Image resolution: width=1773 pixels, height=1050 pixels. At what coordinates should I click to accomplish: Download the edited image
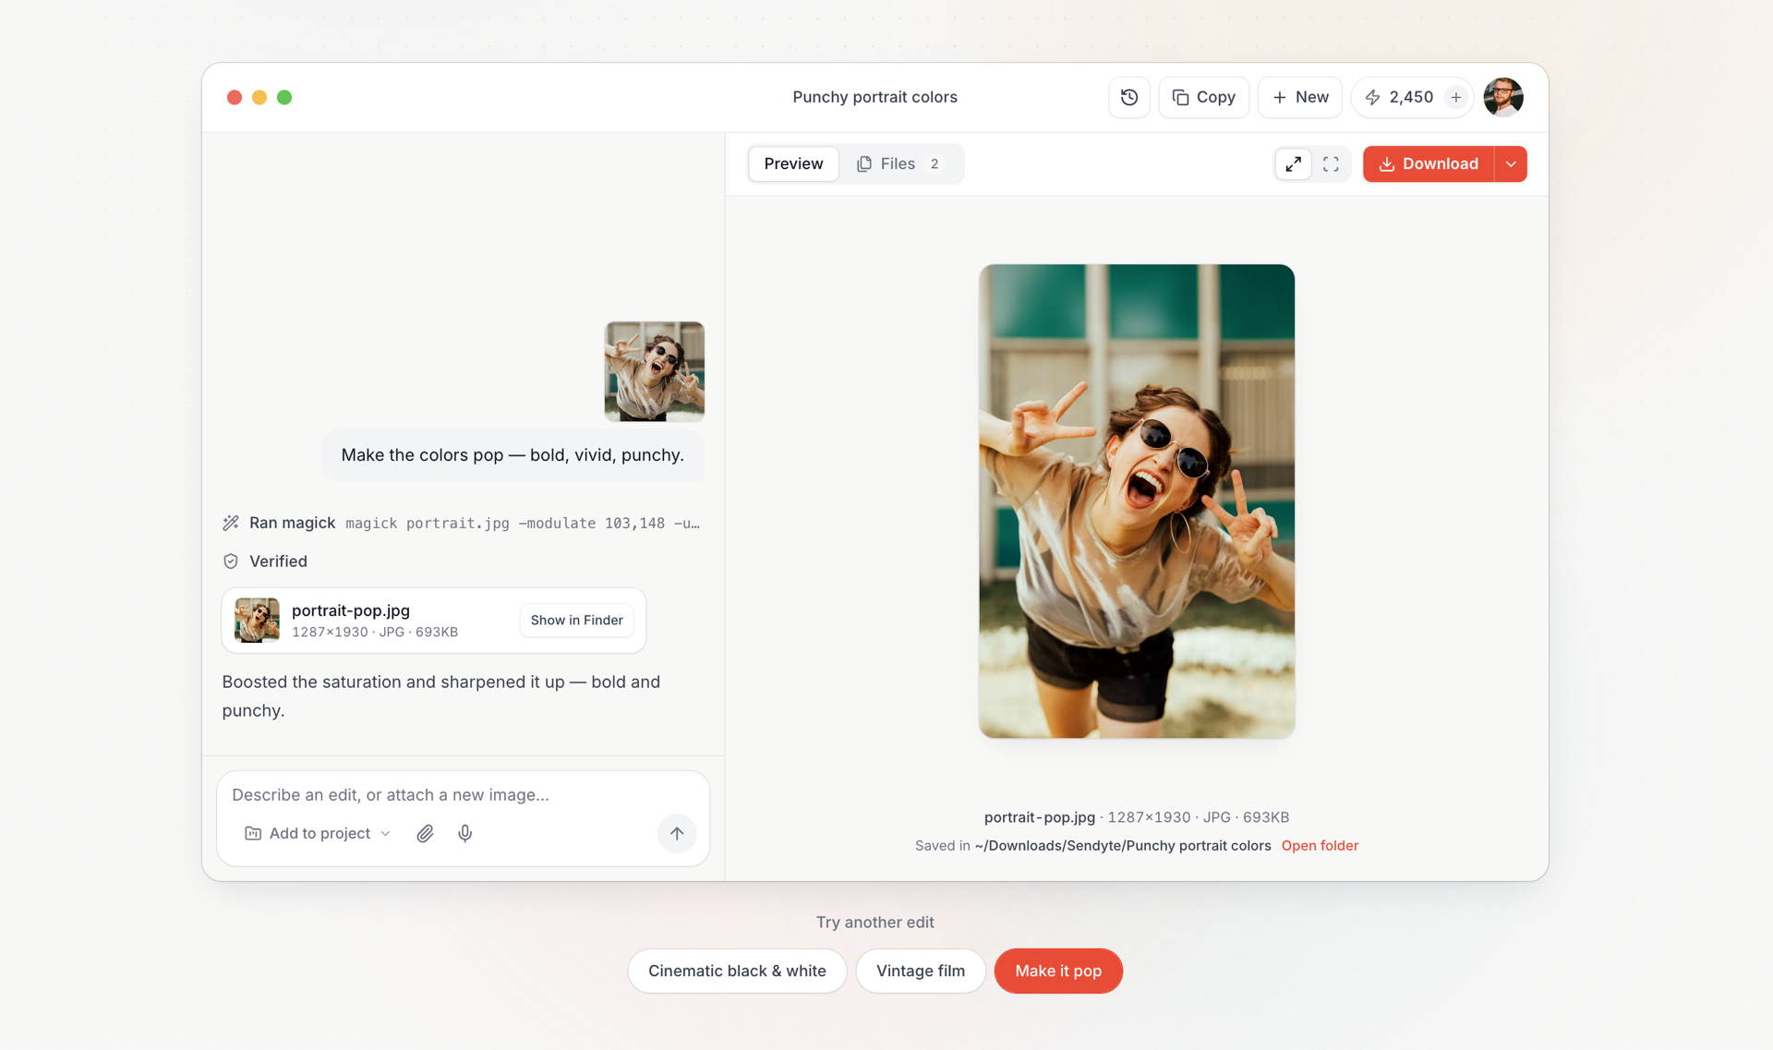[1429, 163]
